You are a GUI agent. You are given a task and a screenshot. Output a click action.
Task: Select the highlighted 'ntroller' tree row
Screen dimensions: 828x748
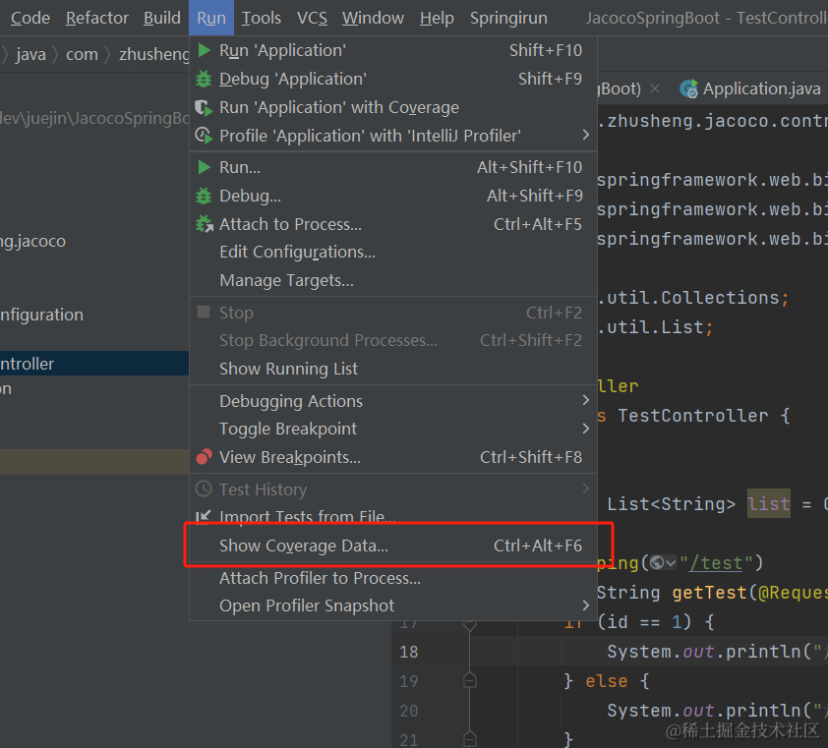(94, 363)
